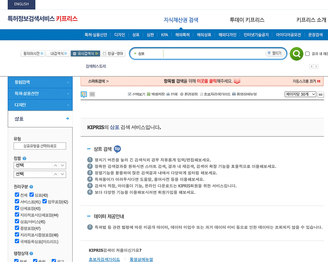328x262 pixels.
Task: Open the first 정렬 선택 dropdown
Action: coord(40,166)
